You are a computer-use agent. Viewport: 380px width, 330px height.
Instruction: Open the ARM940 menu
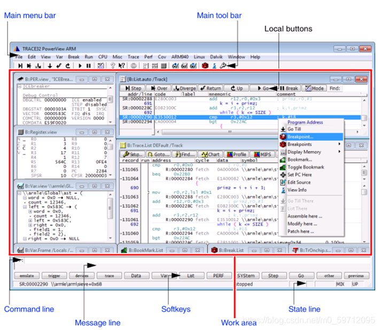point(180,57)
